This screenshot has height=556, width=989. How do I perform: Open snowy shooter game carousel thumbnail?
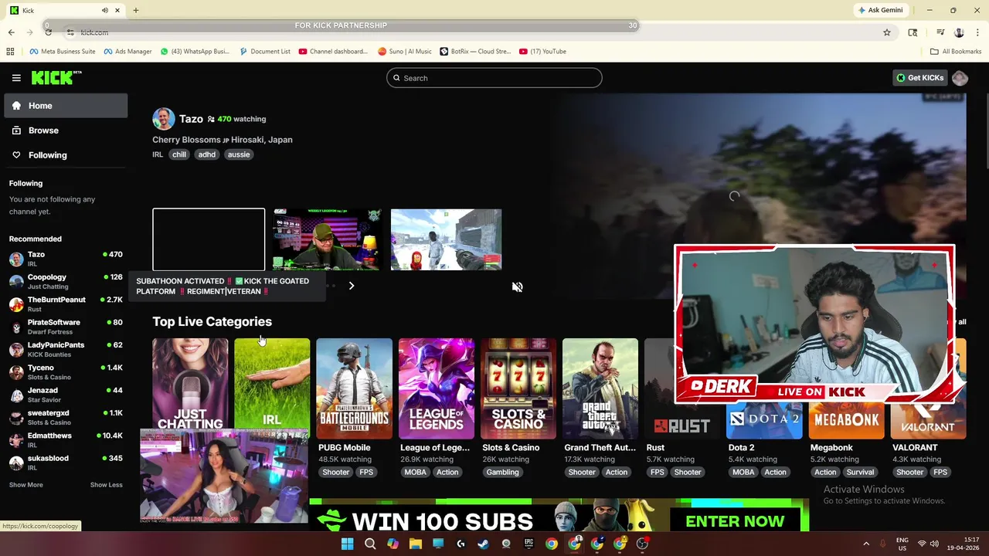coord(446,239)
